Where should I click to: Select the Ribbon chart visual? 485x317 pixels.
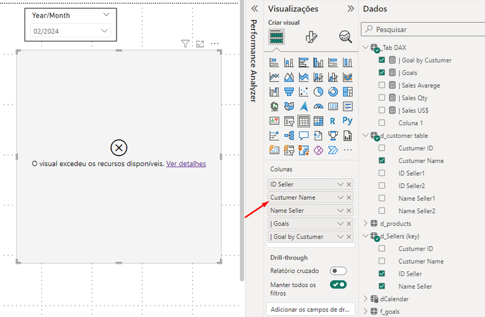click(348, 77)
